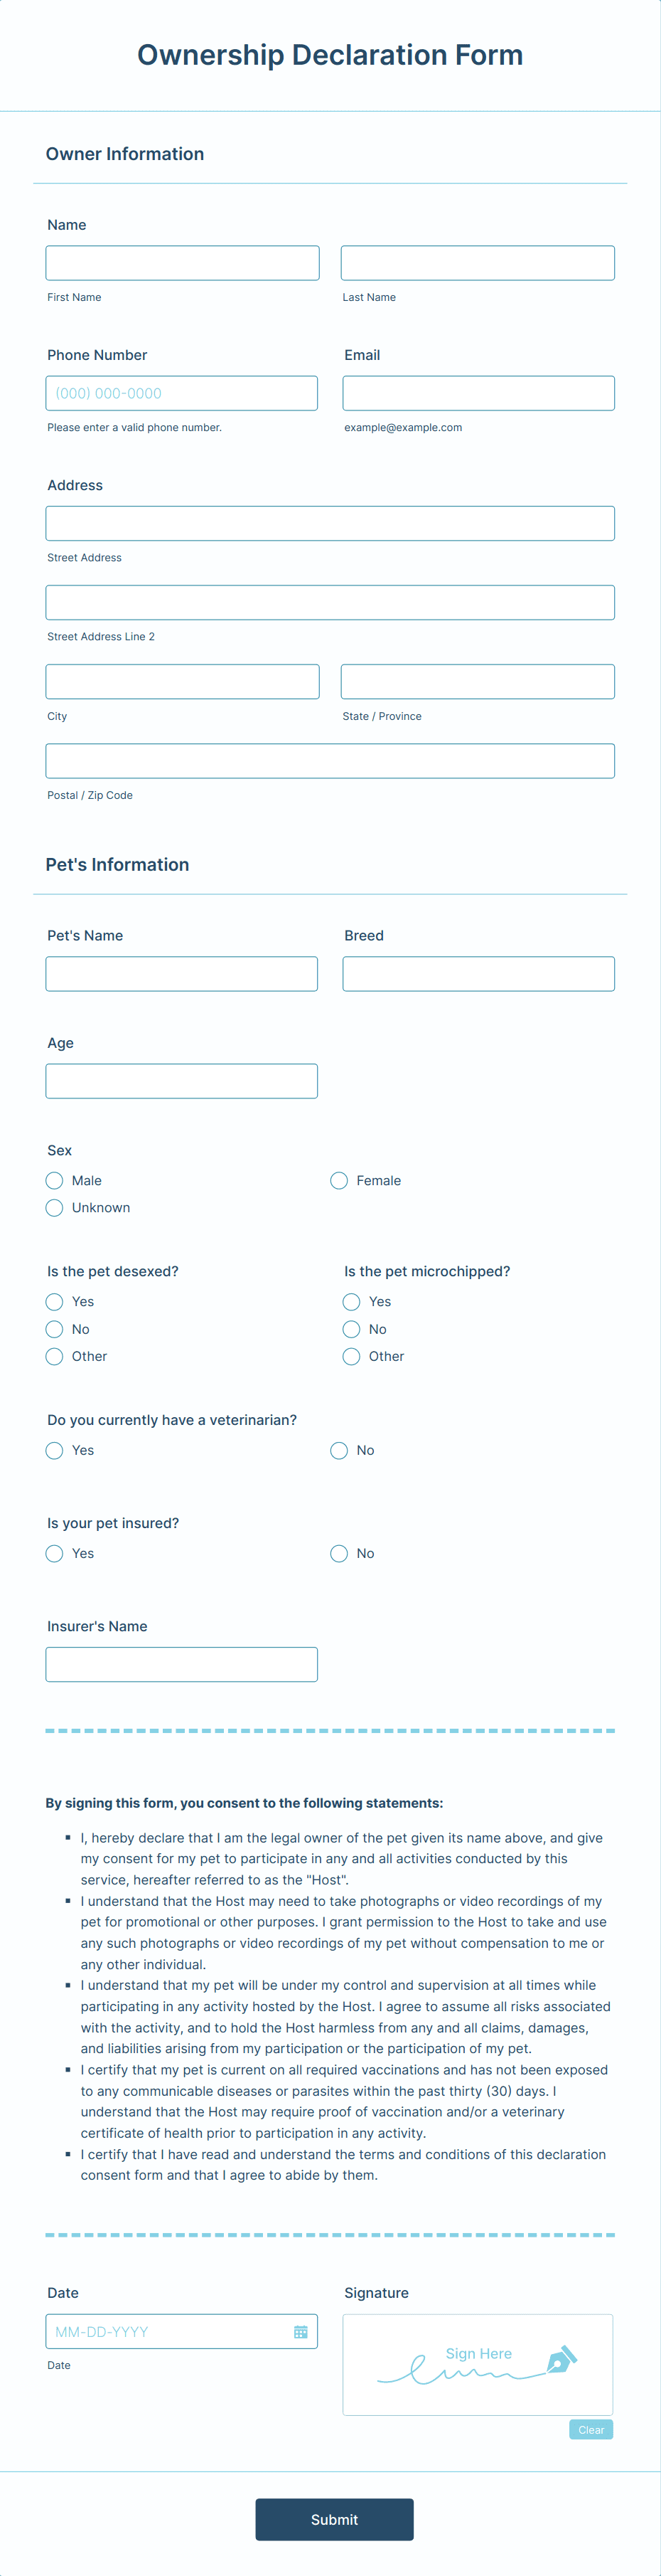Click the Submit button
Image resolution: width=661 pixels, height=2576 pixels.
(335, 2519)
